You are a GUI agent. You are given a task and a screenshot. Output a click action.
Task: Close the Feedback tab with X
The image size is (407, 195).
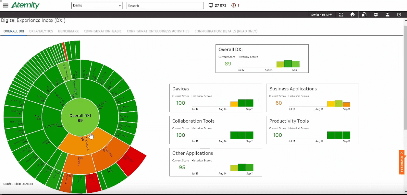401,153
